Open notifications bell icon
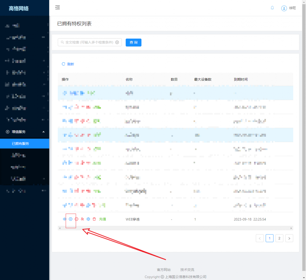This screenshot has width=306, height=280. click(x=272, y=8)
